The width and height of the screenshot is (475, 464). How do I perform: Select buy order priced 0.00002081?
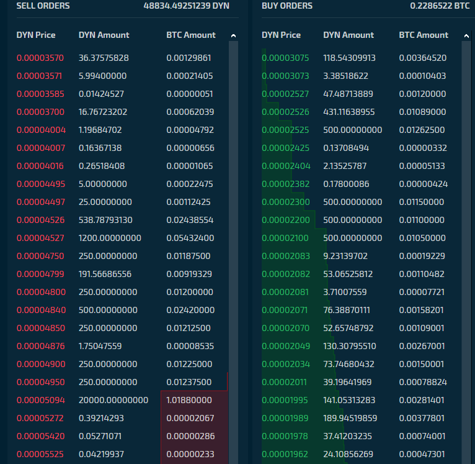[362, 292]
